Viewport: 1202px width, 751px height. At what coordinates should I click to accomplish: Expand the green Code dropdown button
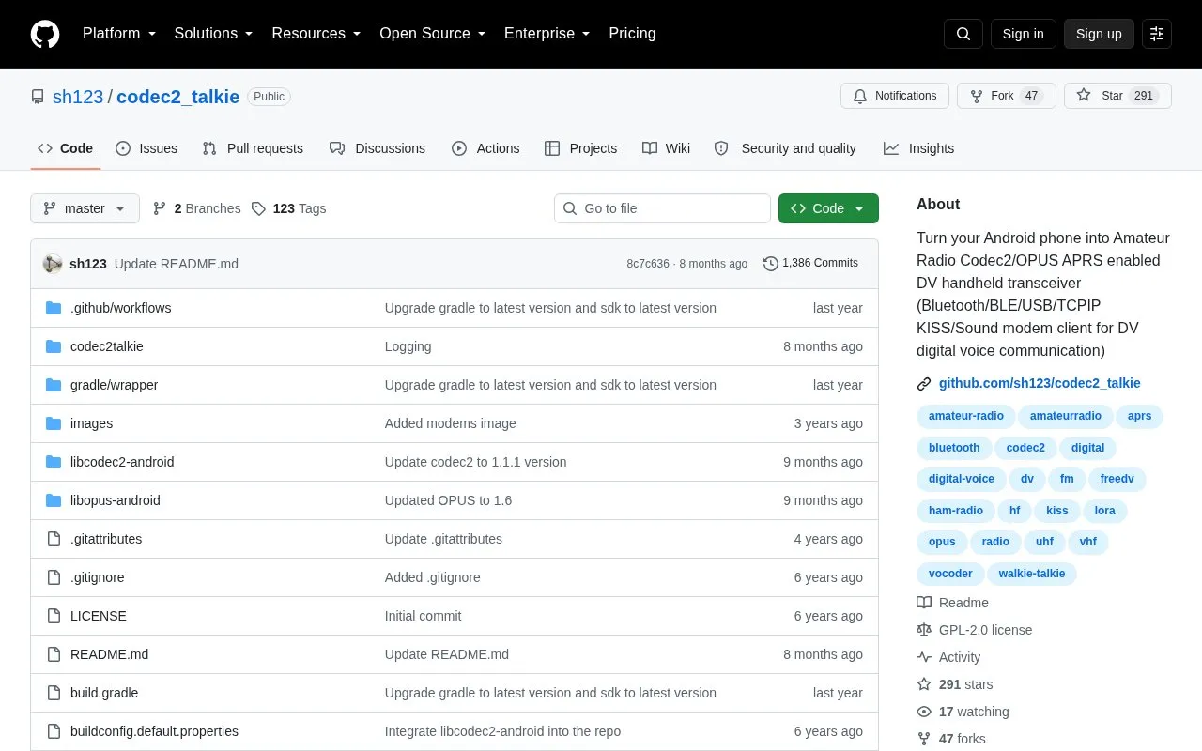coord(828,208)
